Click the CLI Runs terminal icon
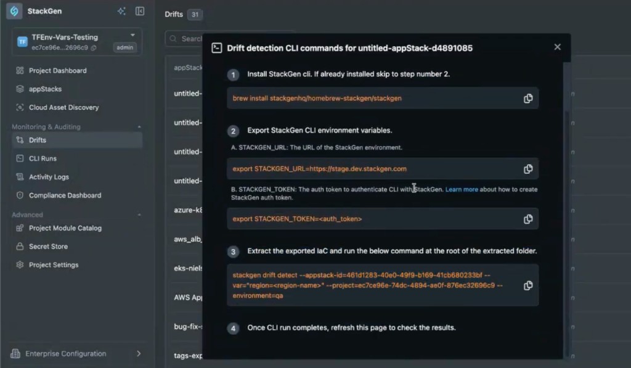Image resolution: width=631 pixels, height=368 pixels. coord(20,158)
